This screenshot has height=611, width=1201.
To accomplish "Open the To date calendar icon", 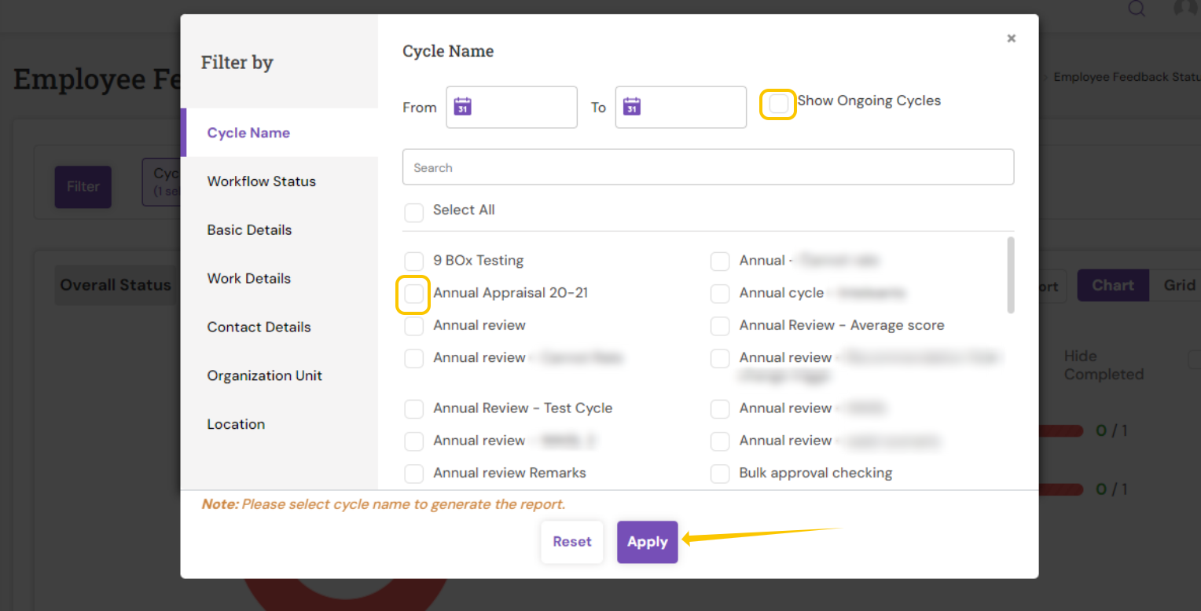I will coord(632,106).
